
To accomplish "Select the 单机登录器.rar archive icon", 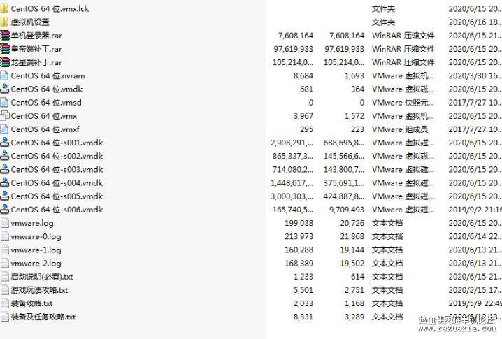I will coord(4,36).
